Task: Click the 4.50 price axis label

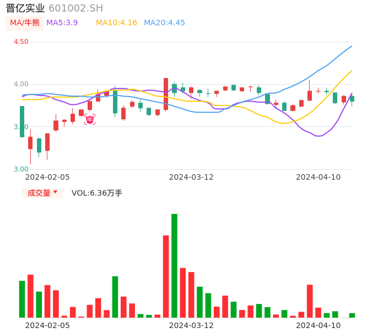Action: pos(21,42)
